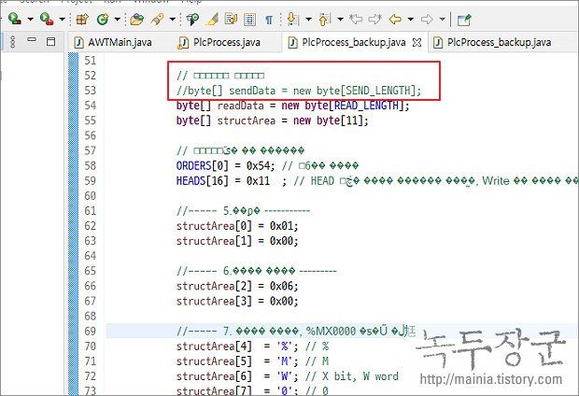The height and width of the screenshot is (396, 579).
Task: Jump to Next Edit Location
Action: click(x=375, y=19)
